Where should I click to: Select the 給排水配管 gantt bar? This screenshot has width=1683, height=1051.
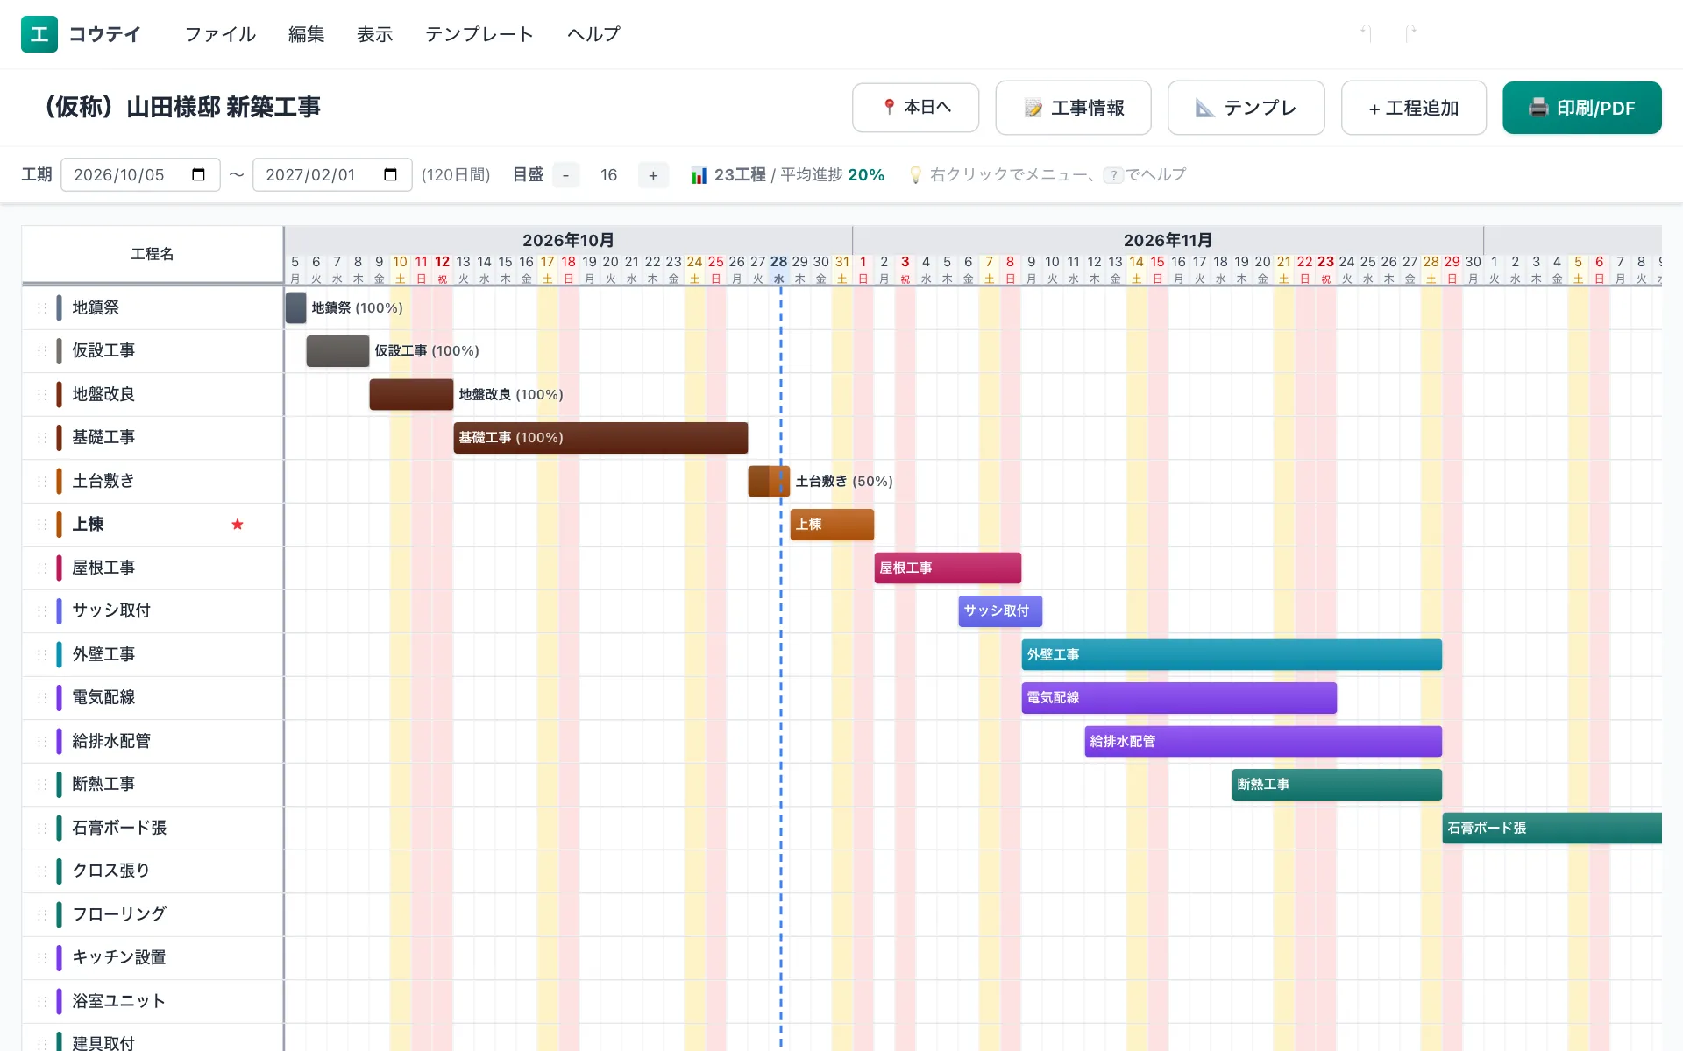click(x=1263, y=741)
